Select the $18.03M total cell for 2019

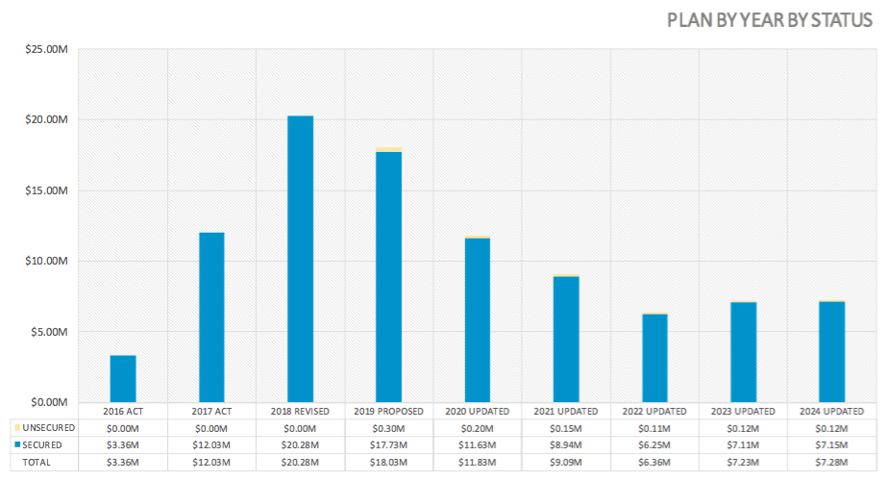[x=388, y=463]
